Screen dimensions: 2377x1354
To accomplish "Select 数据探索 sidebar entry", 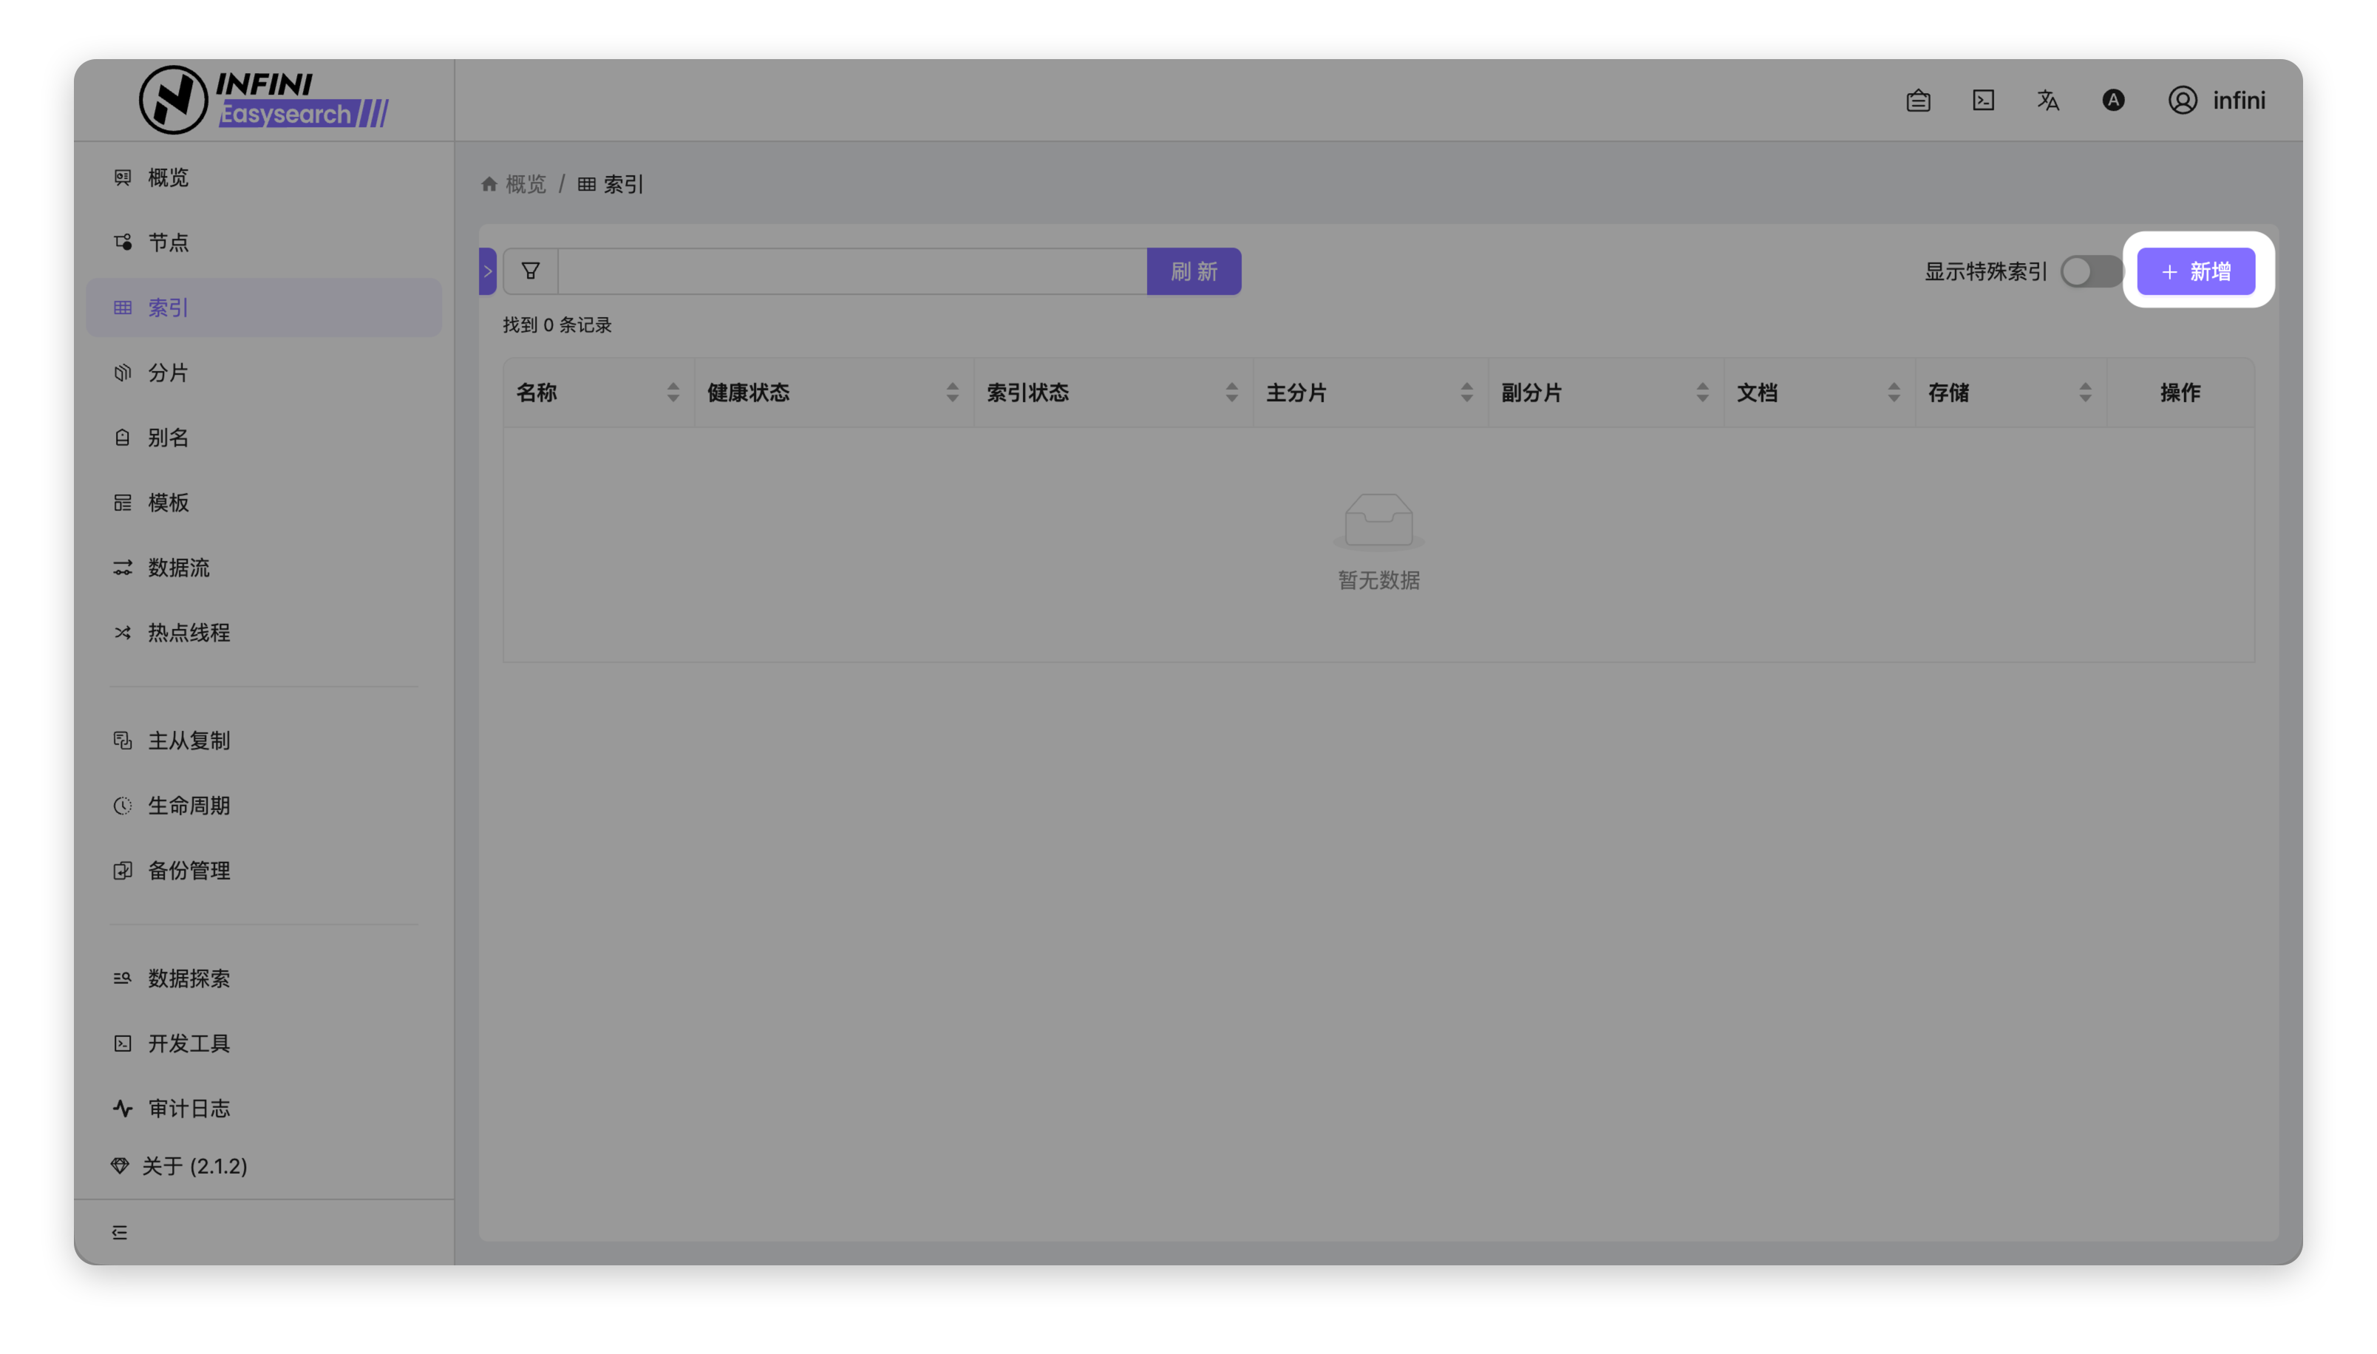I will pos(188,979).
